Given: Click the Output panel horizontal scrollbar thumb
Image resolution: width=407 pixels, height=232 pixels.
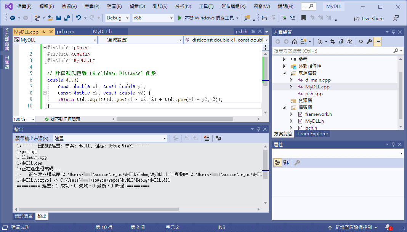Looking at the screenshot, I should click(x=99, y=209).
